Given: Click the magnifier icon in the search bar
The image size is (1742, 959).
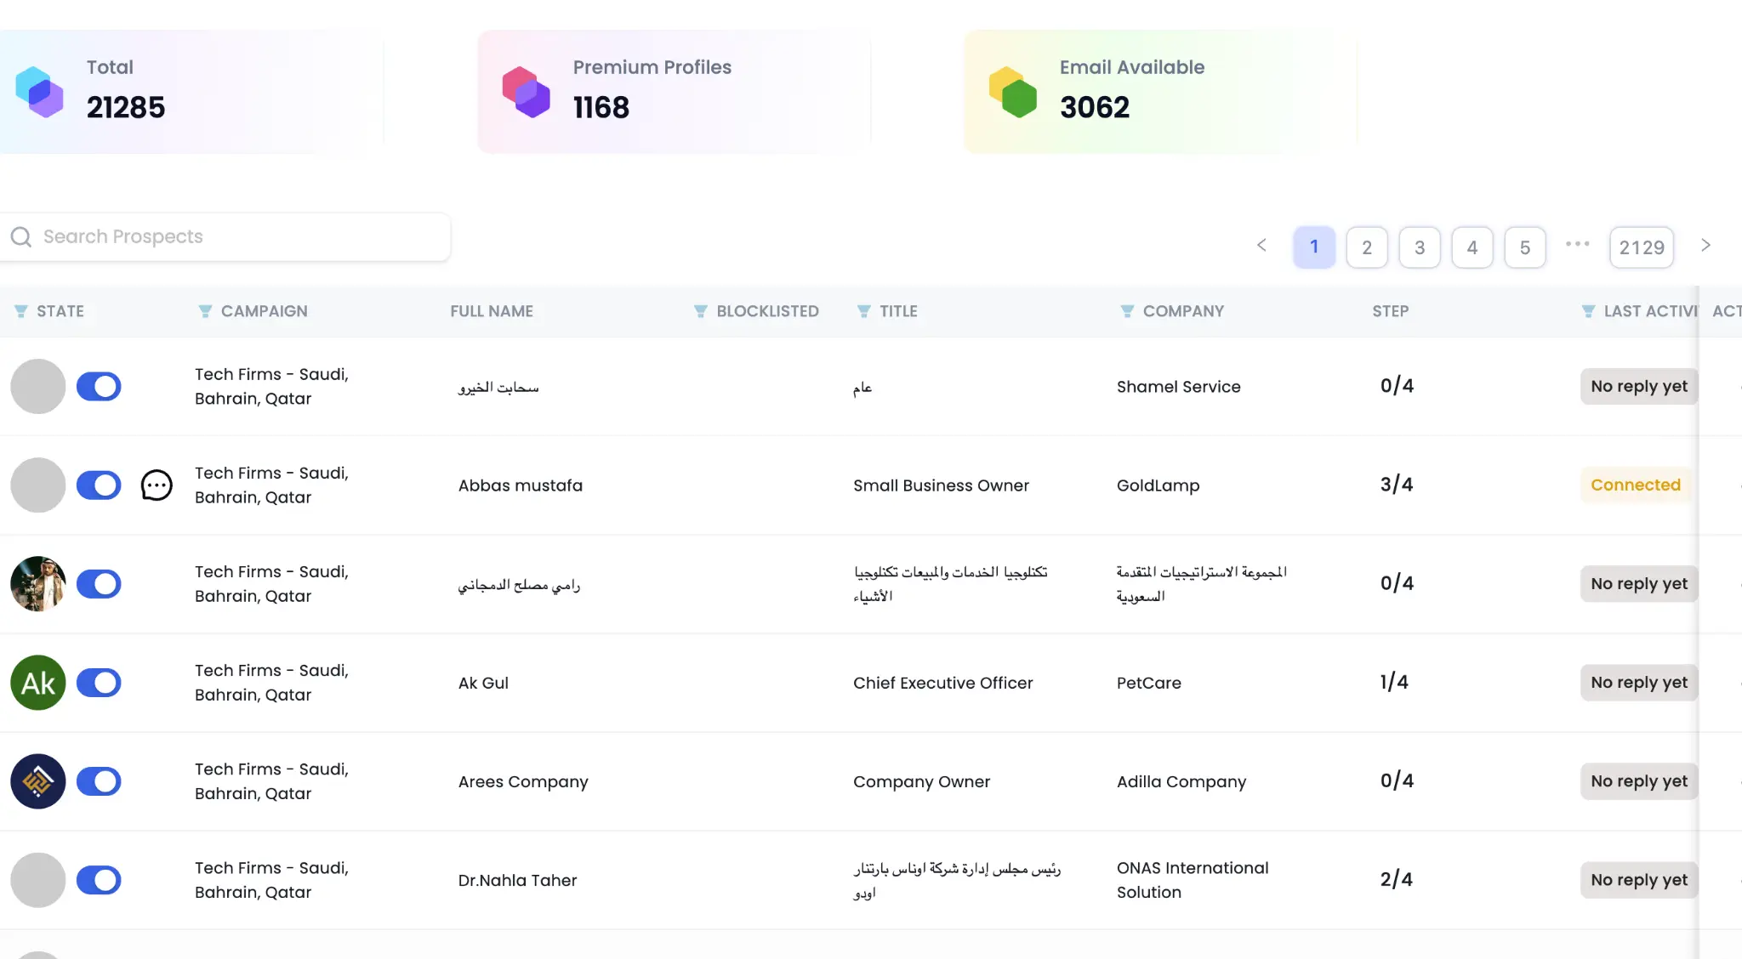Looking at the screenshot, I should pyautogui.click(x=20, y=236).
